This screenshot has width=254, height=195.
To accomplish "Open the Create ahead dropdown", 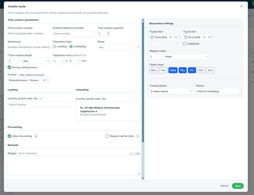I will coord(171,91).
